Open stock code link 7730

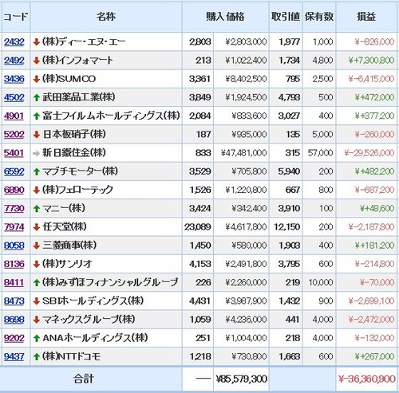point(14,208)
